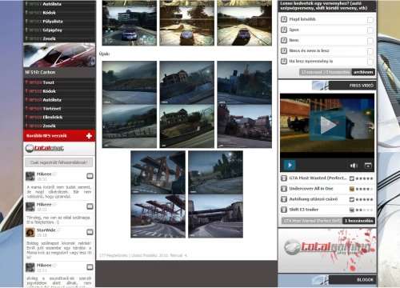Tick the Majd később poll checkbox
Image resolution: width=400 pixels, height=288 pixels.
coord(370,20)
